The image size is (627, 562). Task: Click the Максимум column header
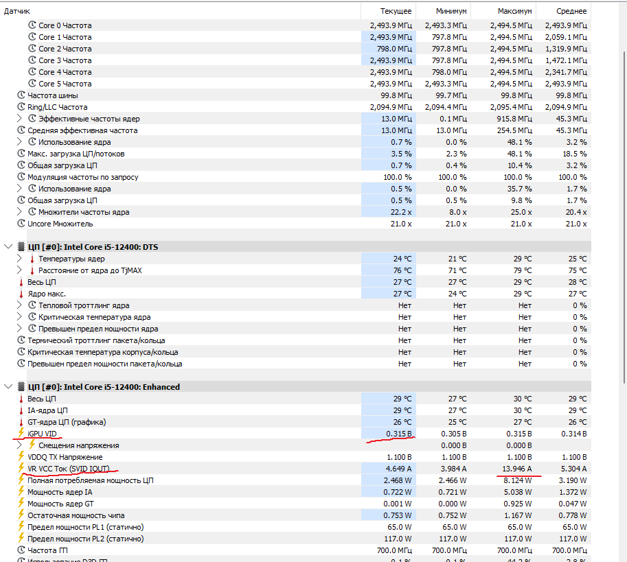[503, 11]
